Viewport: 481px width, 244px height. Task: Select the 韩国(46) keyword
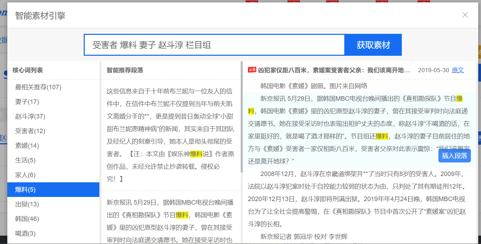(53, 219)
